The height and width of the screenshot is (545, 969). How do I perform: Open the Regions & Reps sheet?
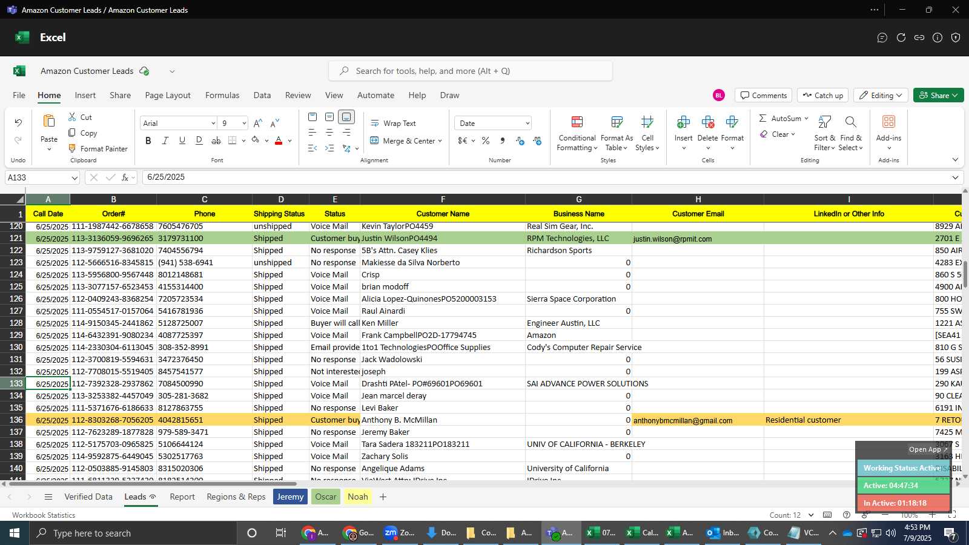[x=236, y=497]
